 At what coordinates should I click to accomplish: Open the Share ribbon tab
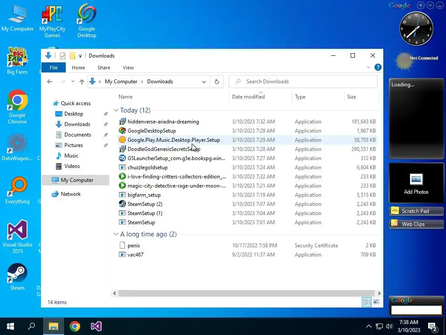pos(104,68)
